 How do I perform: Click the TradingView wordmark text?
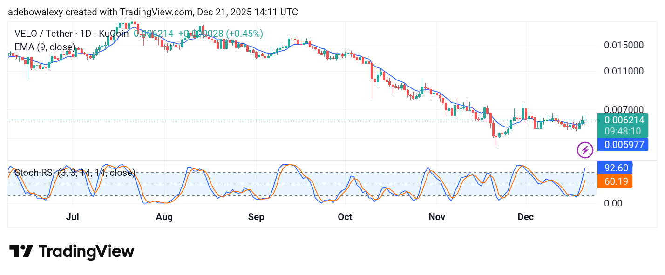86,252
